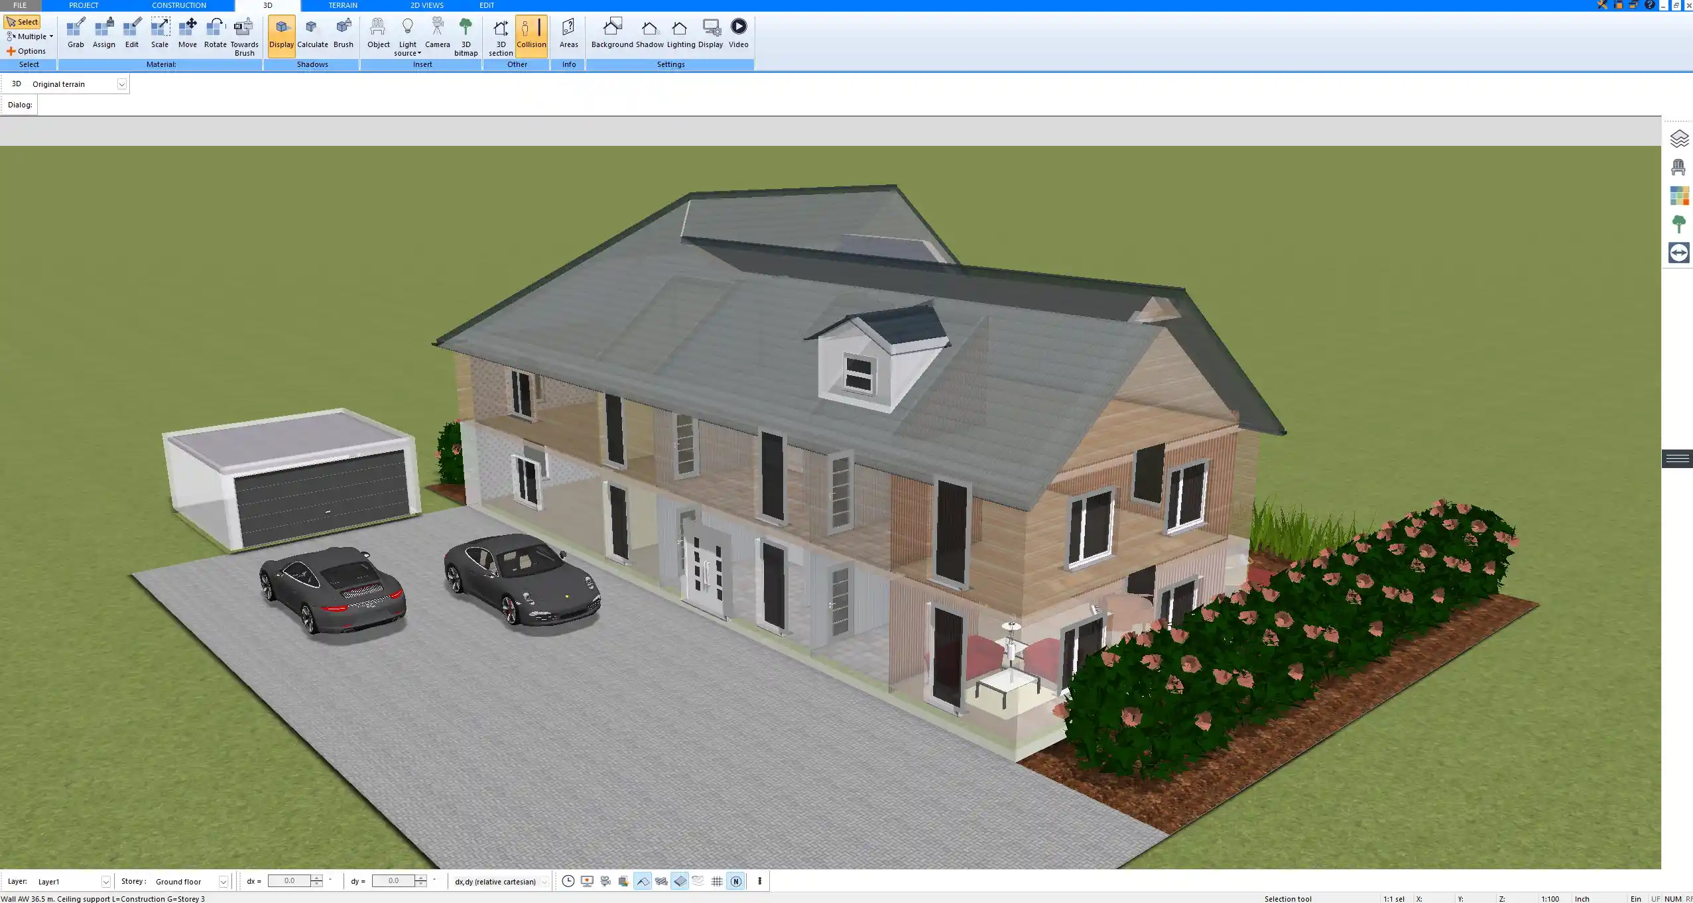The width and height of the screenshot is (1693, 903).
Task: Insert a Camera from the ribbon
Action: click(437, 33)
